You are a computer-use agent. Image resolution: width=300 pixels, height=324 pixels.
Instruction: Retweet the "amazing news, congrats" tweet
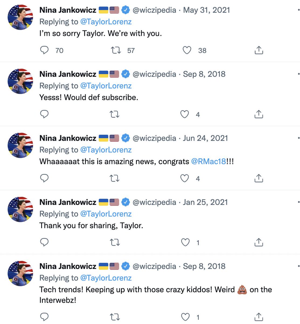tap(115, 178)
